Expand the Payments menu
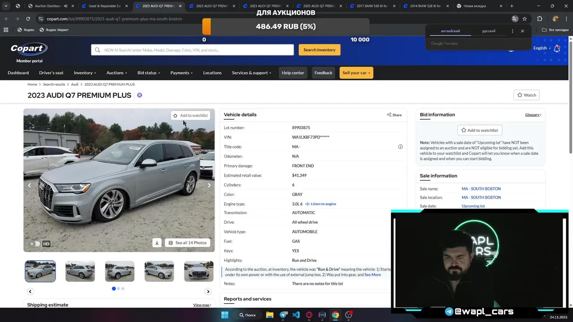 [181, 73]
